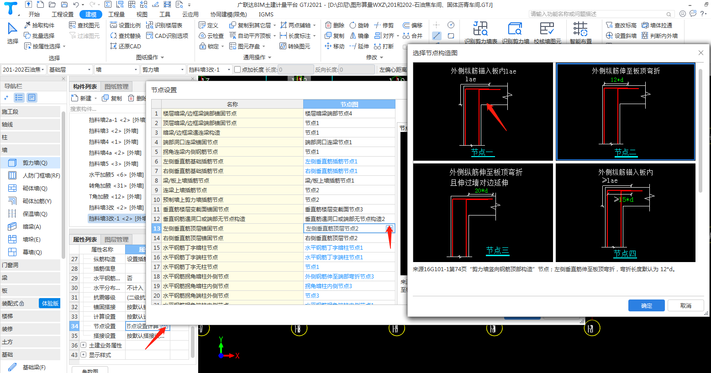This screenshot has height=373, width=711.
Task: Open CAD识别选项 recognition options
Action: pyautogui.click(x=167, y=36)
